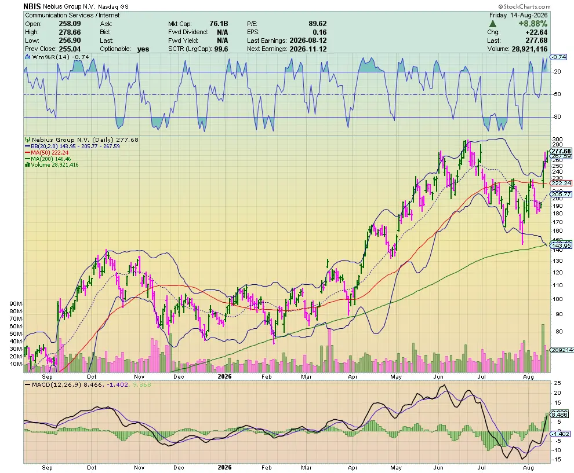Viewport: 574px width, 473px height.
Task: Click the Open value 258.09
Action: pyautogui.click(x=70, y=24)
